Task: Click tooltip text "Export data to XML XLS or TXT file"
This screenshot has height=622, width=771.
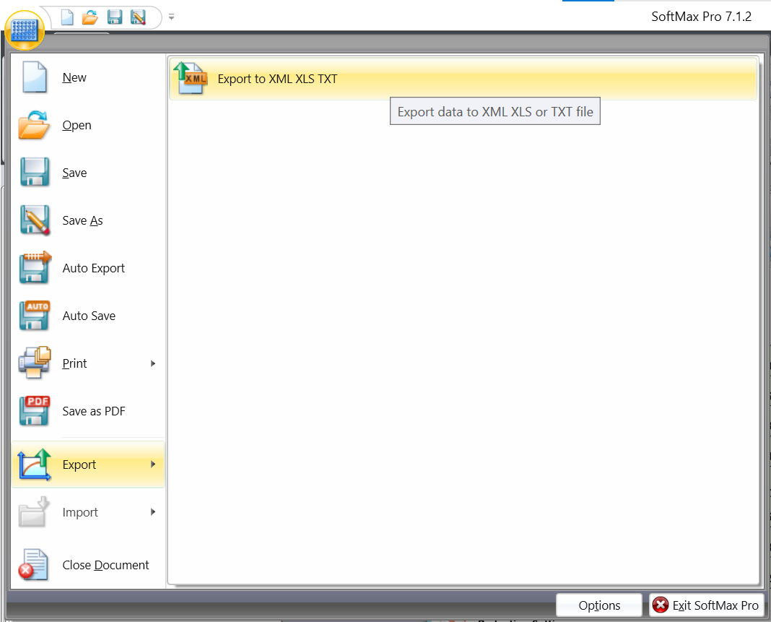Action: 495,112
